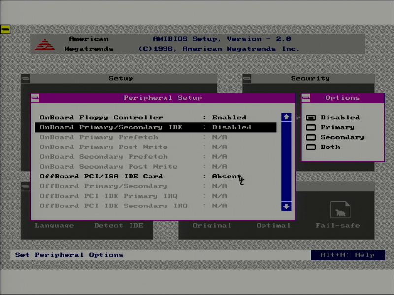Click the scroll down arrow
The width and height of the screenshot is (394, 295).
point(286,206)
